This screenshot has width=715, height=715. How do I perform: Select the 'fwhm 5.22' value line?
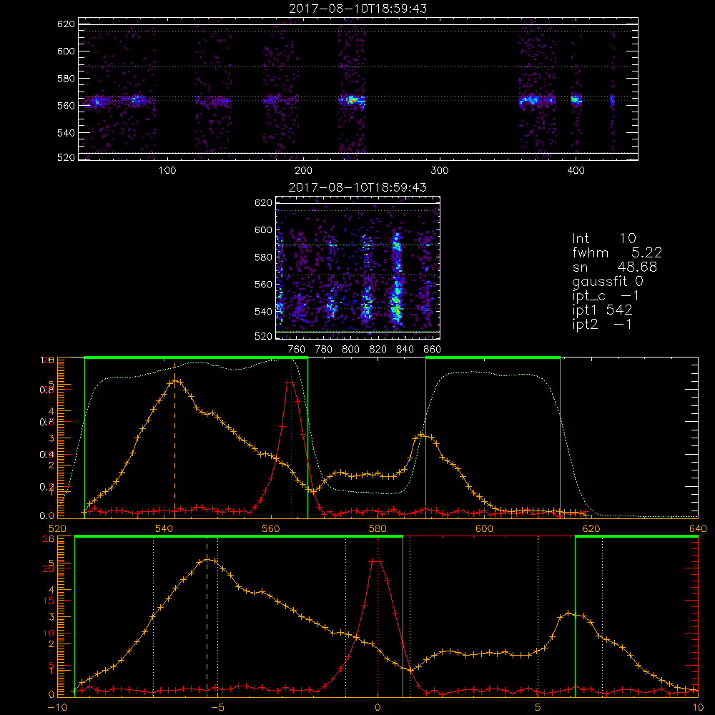617,252
